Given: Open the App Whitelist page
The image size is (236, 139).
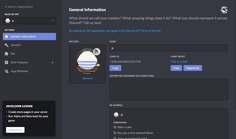Looking at the screenshot, I should (x=19, y=71).
